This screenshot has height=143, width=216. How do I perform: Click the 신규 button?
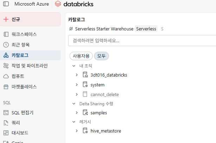point(30,19)
